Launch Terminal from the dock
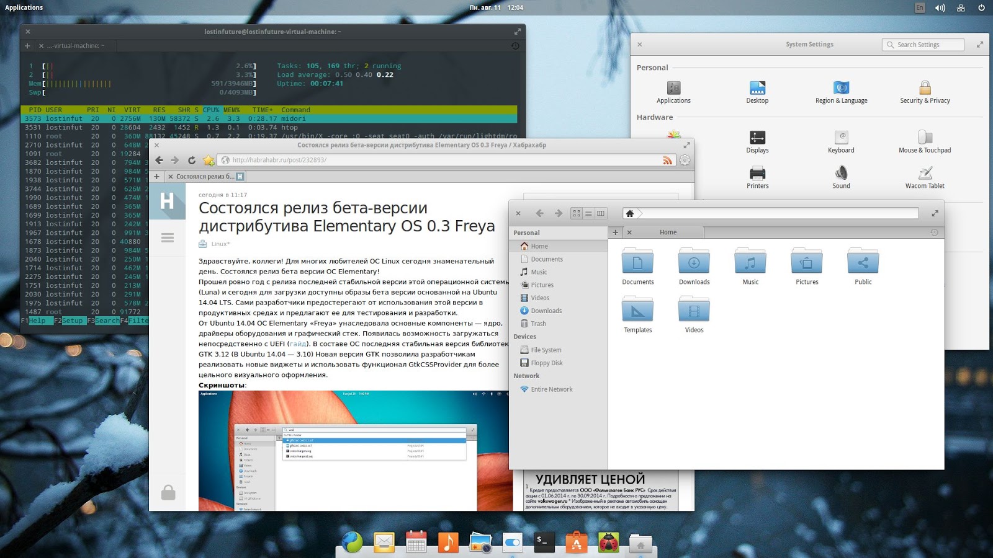Viewport: 993px width, 558px height. coord(544,542)
